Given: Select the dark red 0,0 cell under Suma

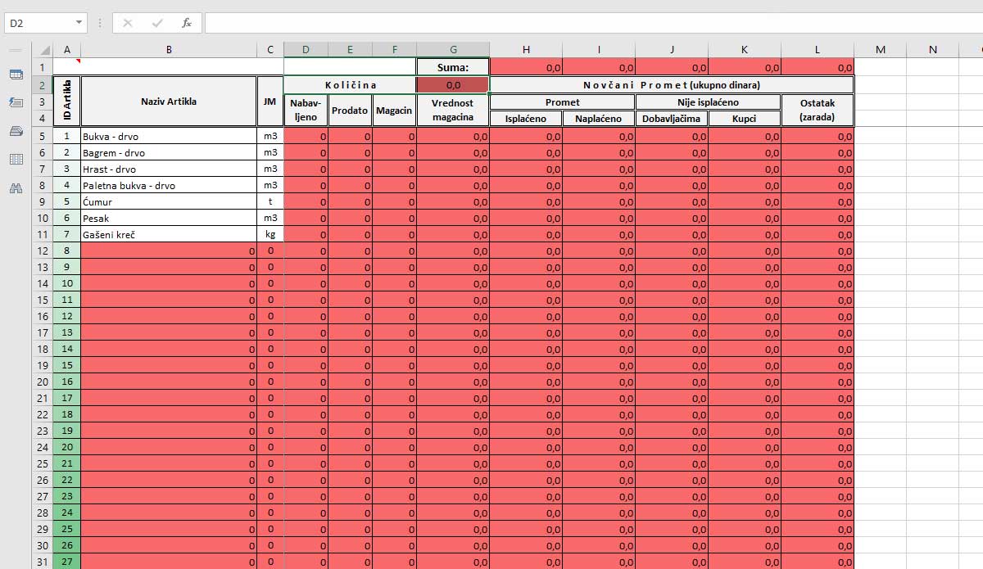Looking at the screenshot, I should 453,84.
